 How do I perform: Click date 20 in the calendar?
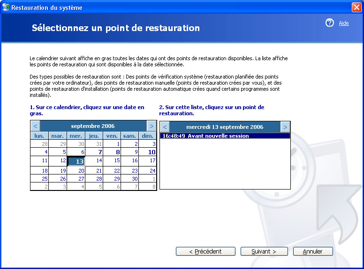point(81,171)
